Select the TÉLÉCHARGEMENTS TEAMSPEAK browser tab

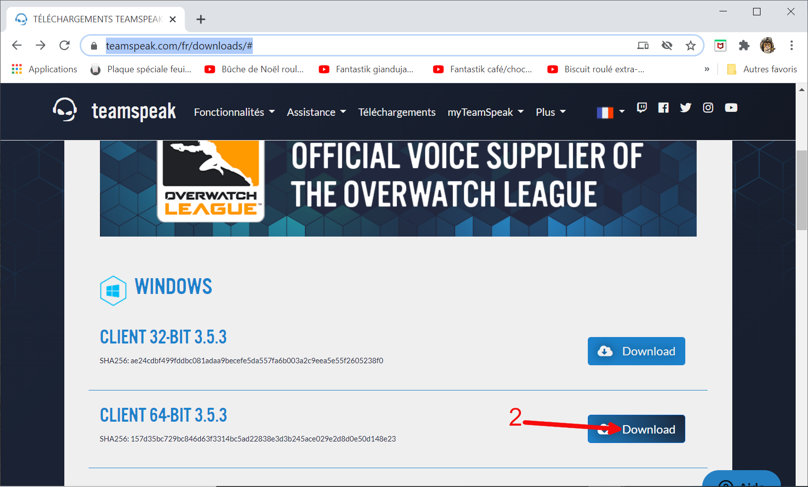click(x=95, y=19)
